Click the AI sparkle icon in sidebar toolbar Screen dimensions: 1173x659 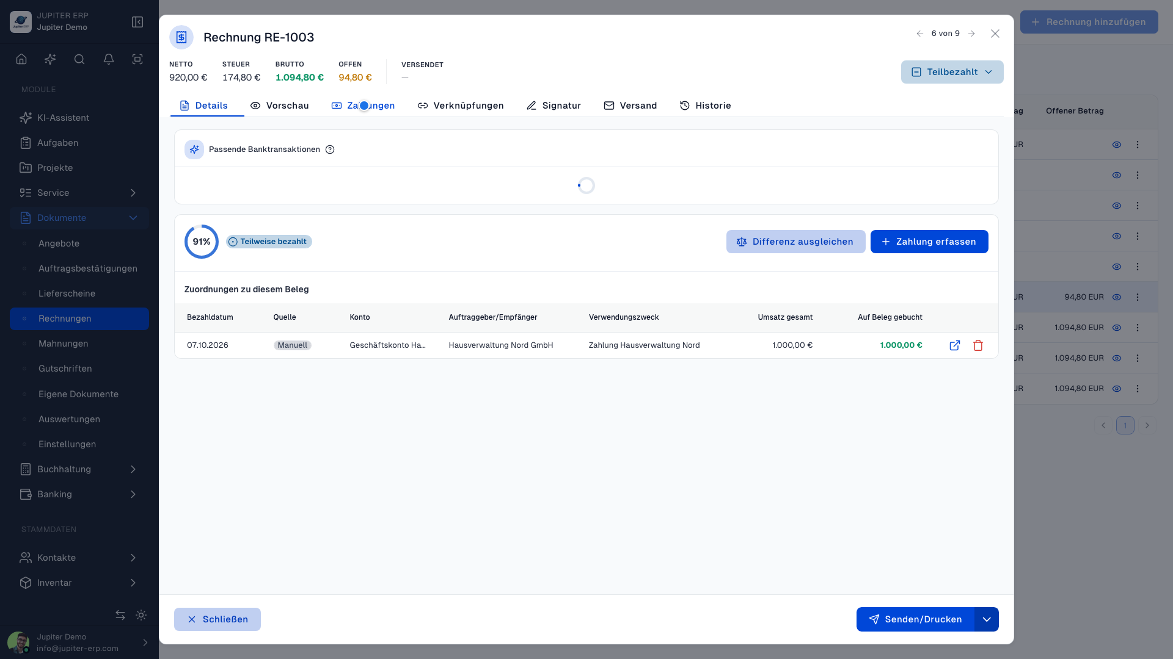(50, 59)
